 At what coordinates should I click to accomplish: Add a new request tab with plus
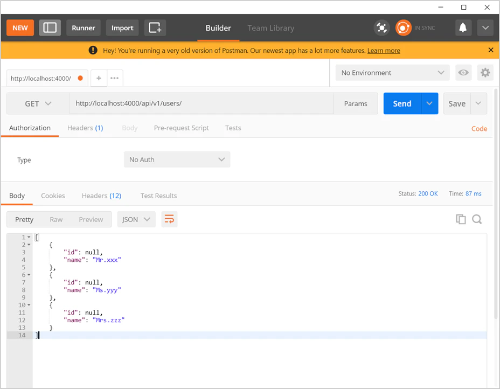99,78
